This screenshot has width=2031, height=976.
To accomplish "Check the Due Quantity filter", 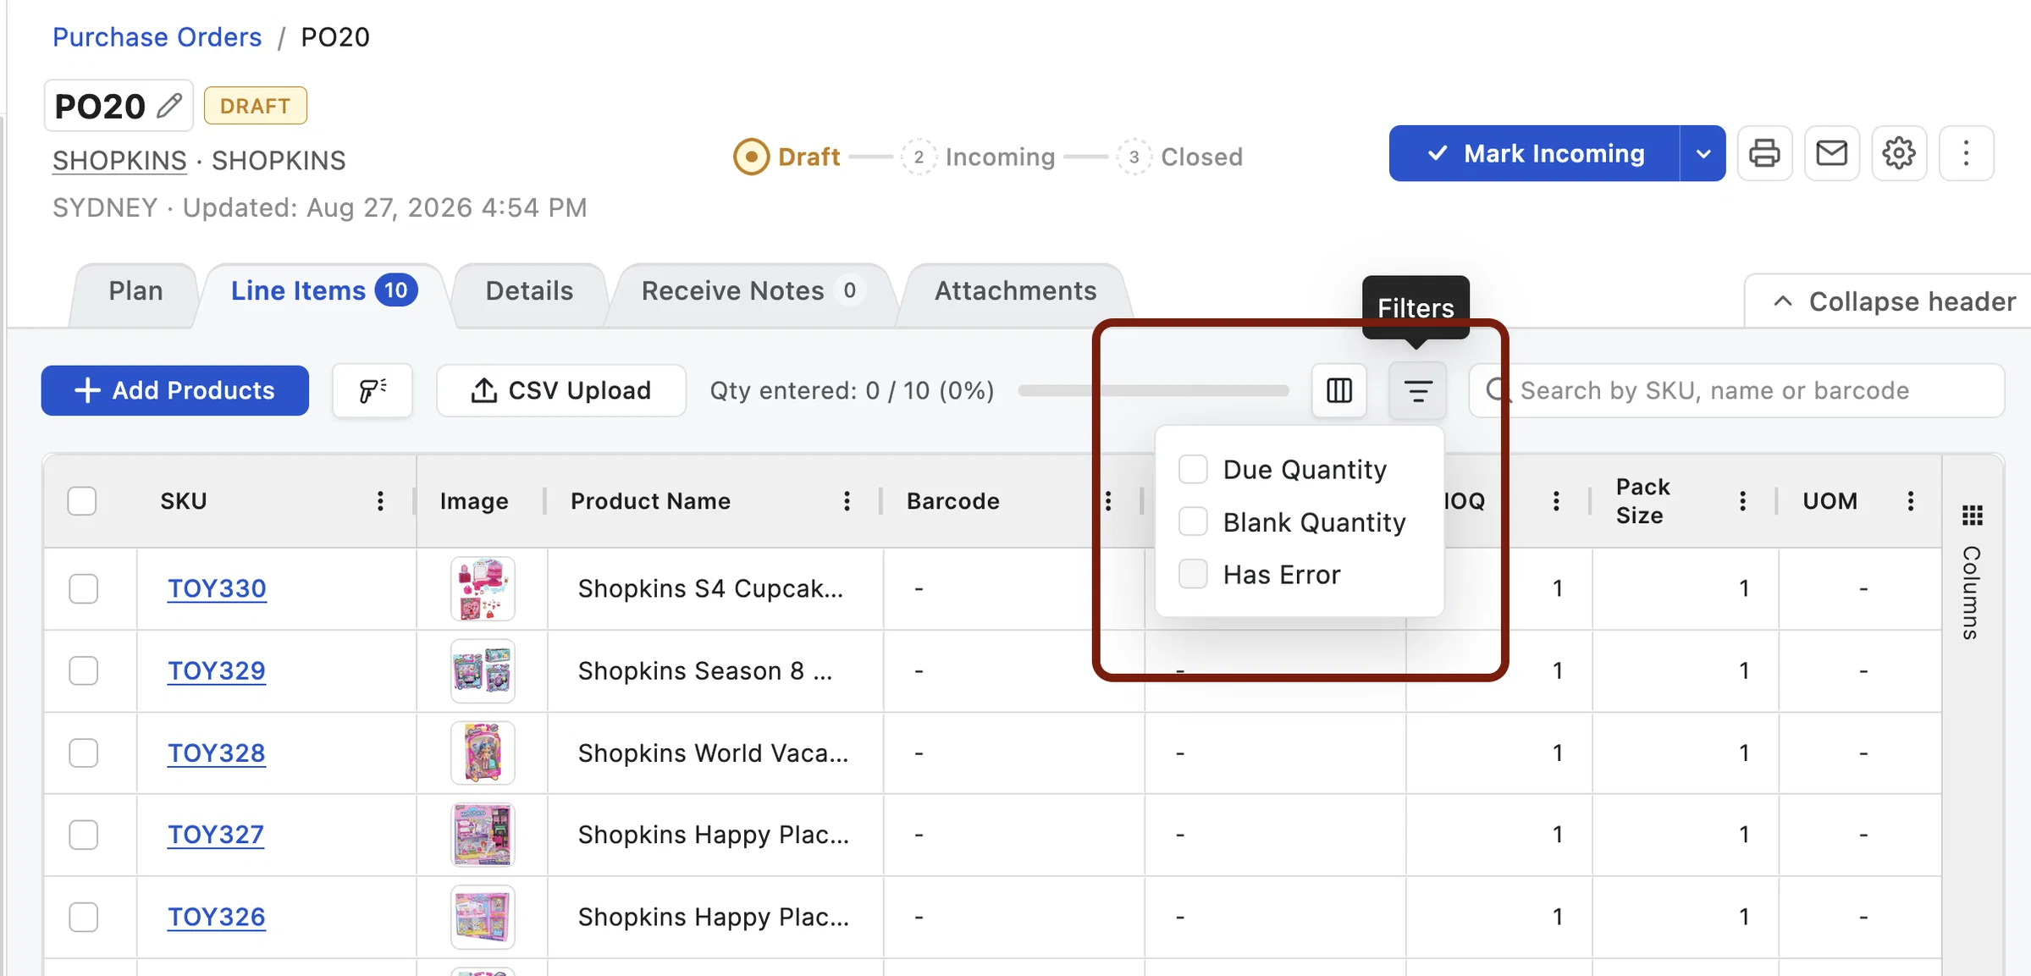I will point(1193,469).
